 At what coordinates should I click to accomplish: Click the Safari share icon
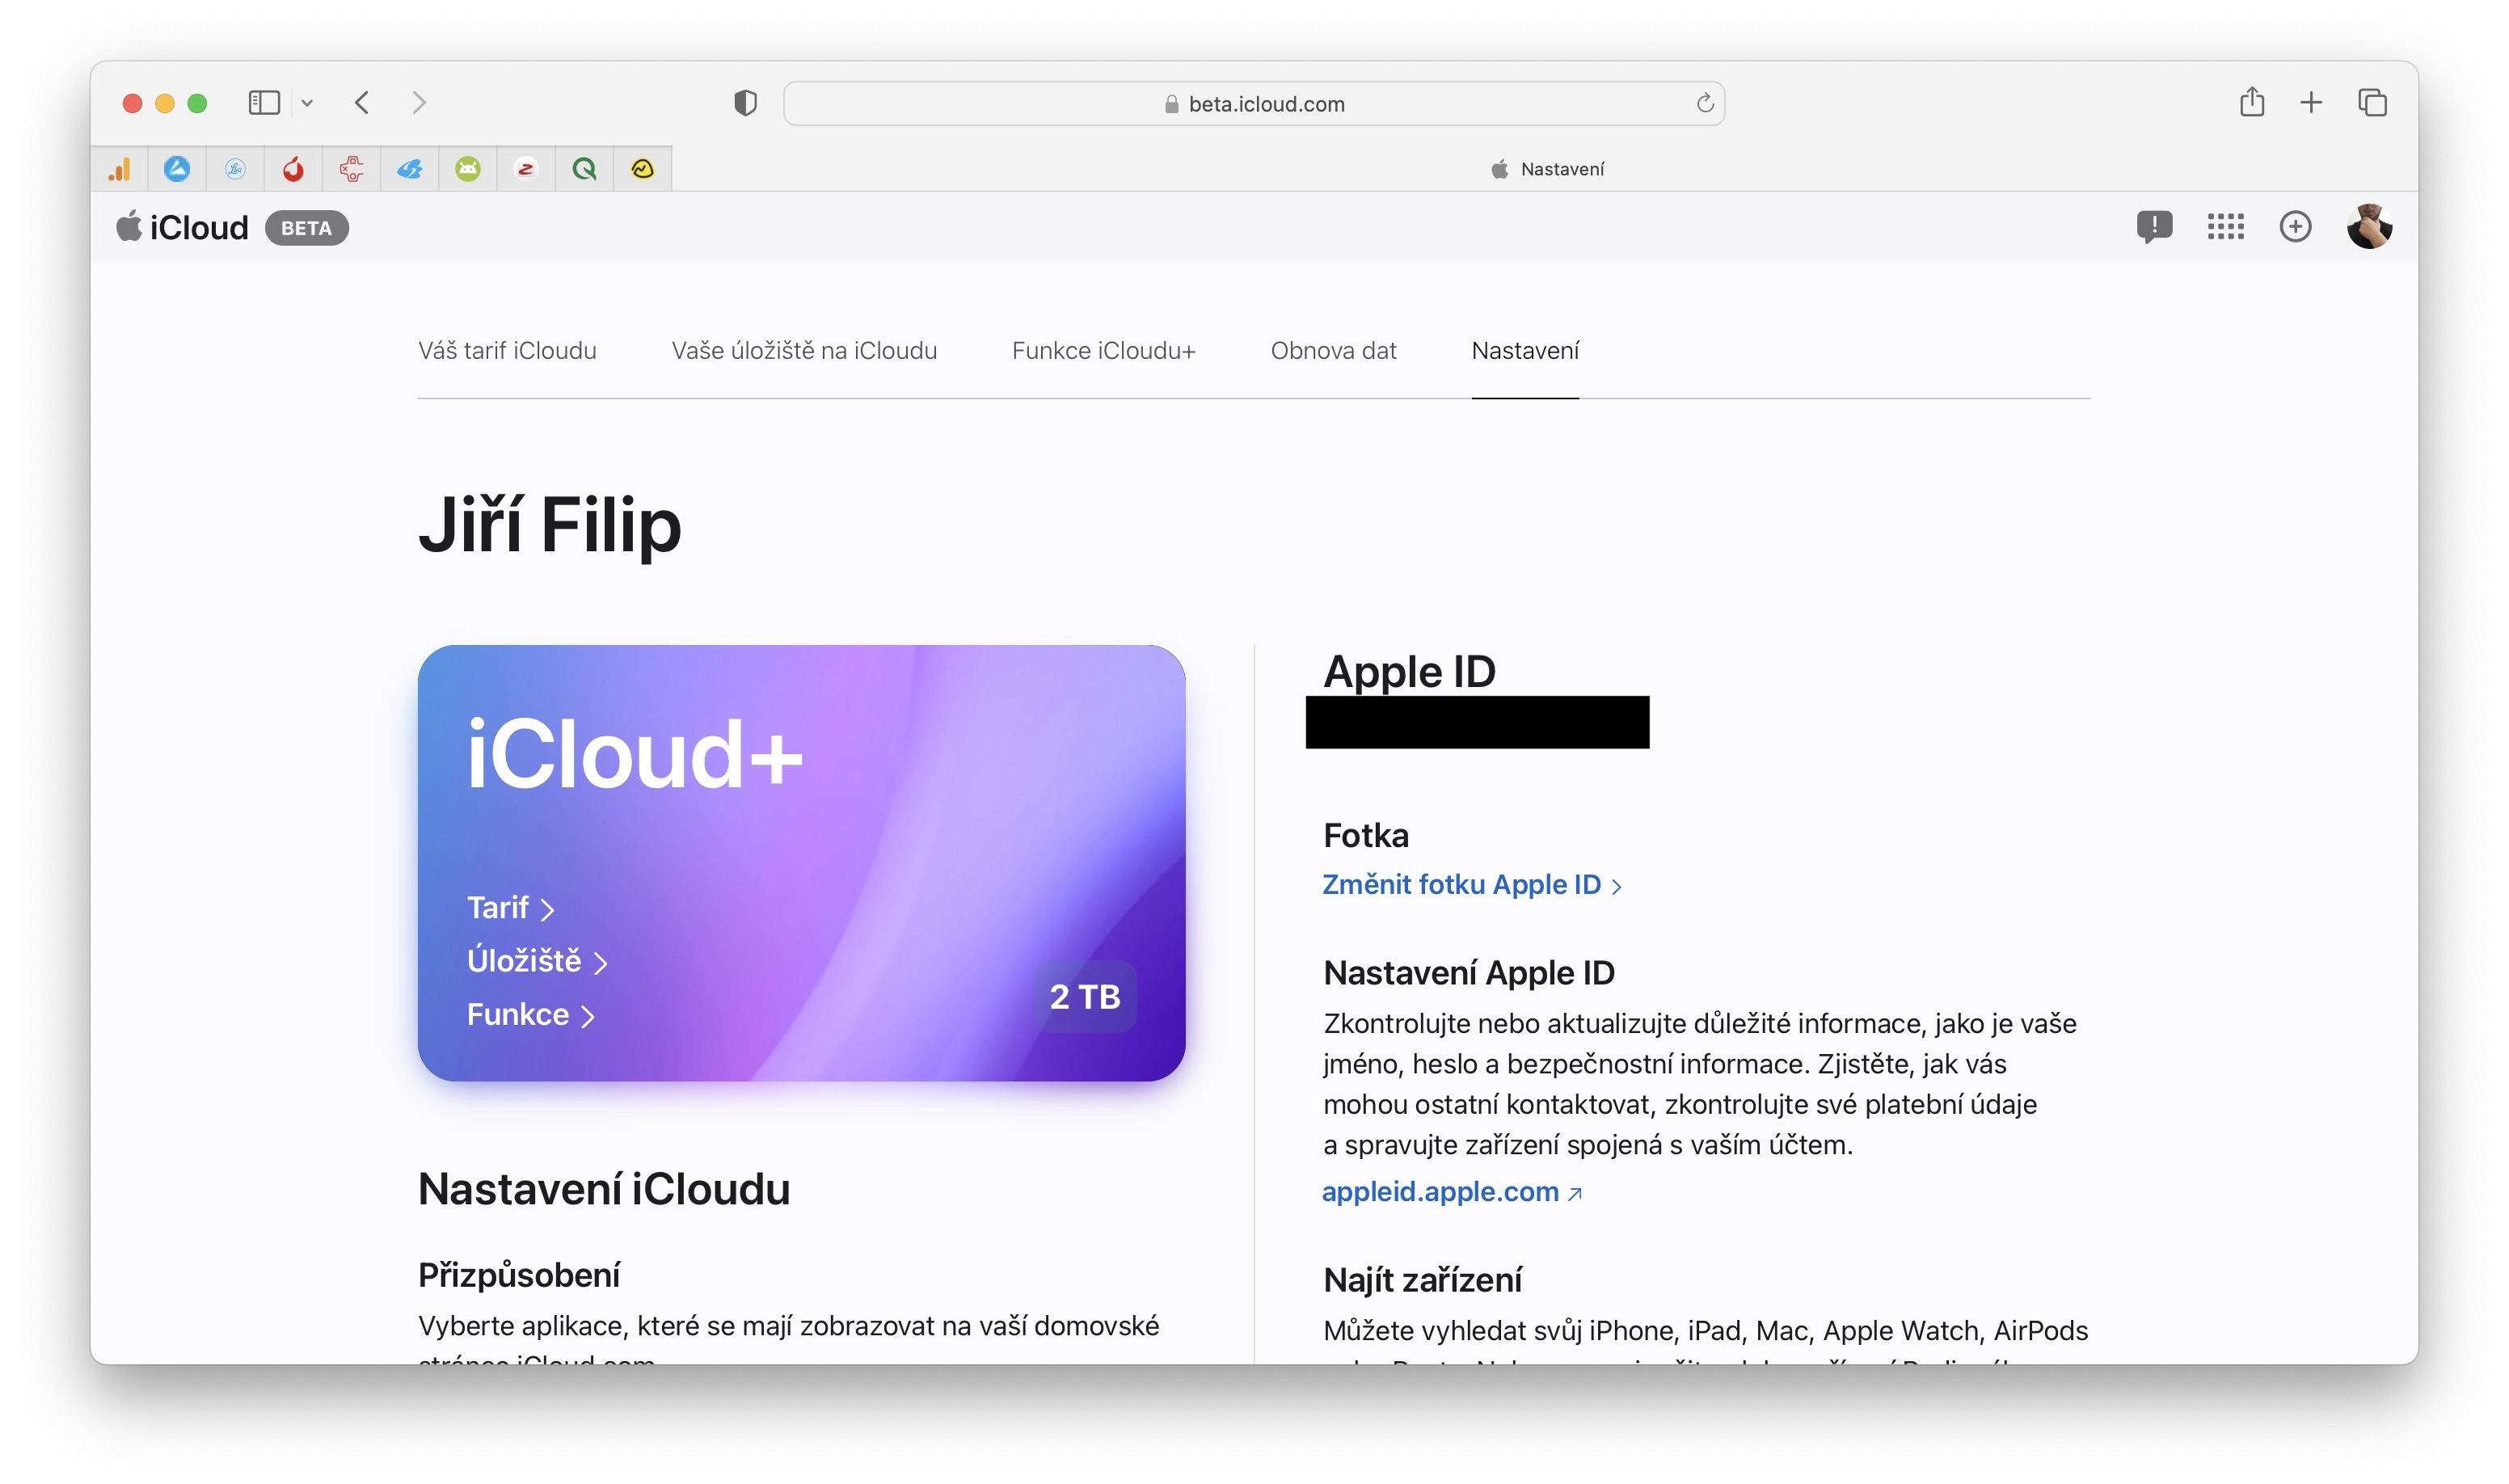point(2251,102)
